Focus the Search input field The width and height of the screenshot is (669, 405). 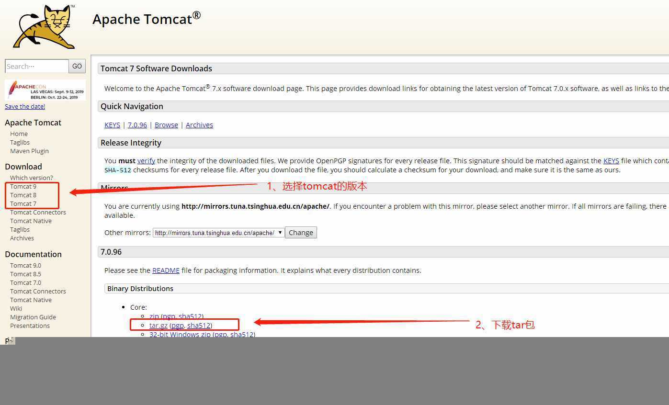coord(37,66)
